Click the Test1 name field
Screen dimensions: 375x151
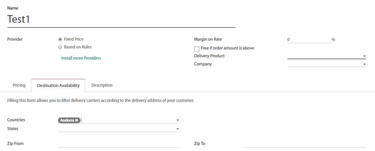pos(121,19)
